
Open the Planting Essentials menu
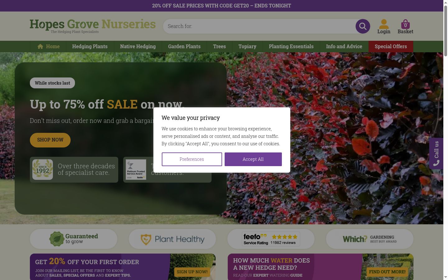tap(291, 46)
